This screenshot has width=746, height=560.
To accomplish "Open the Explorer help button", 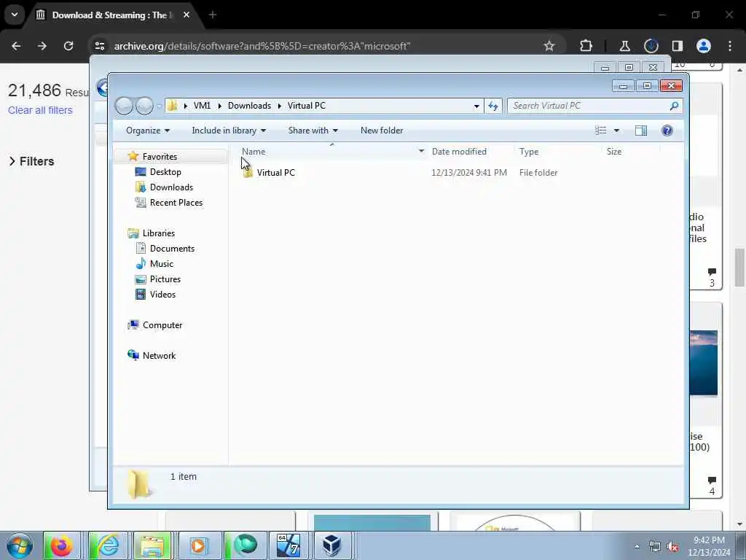I will click(x=667, y=131).
